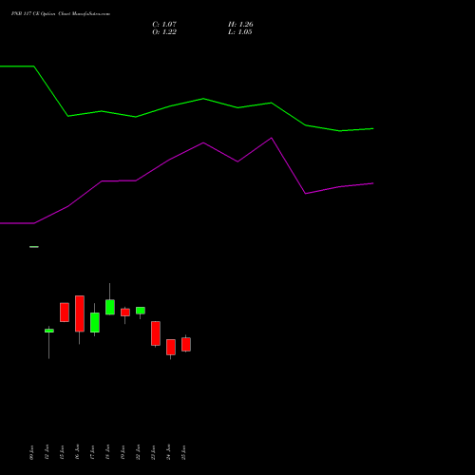Select the '24' date label on the axis

[x=168, y=452]
